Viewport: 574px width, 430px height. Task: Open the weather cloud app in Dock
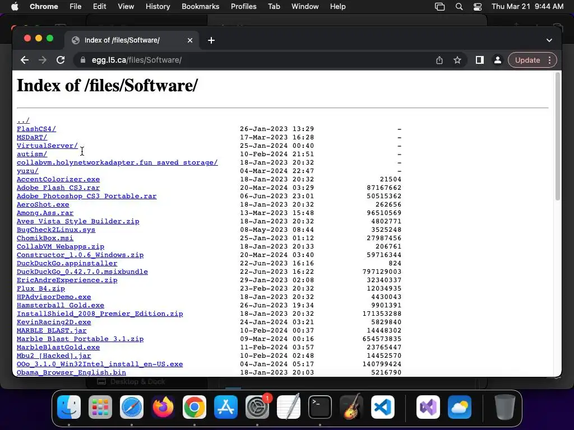point(460,407)
